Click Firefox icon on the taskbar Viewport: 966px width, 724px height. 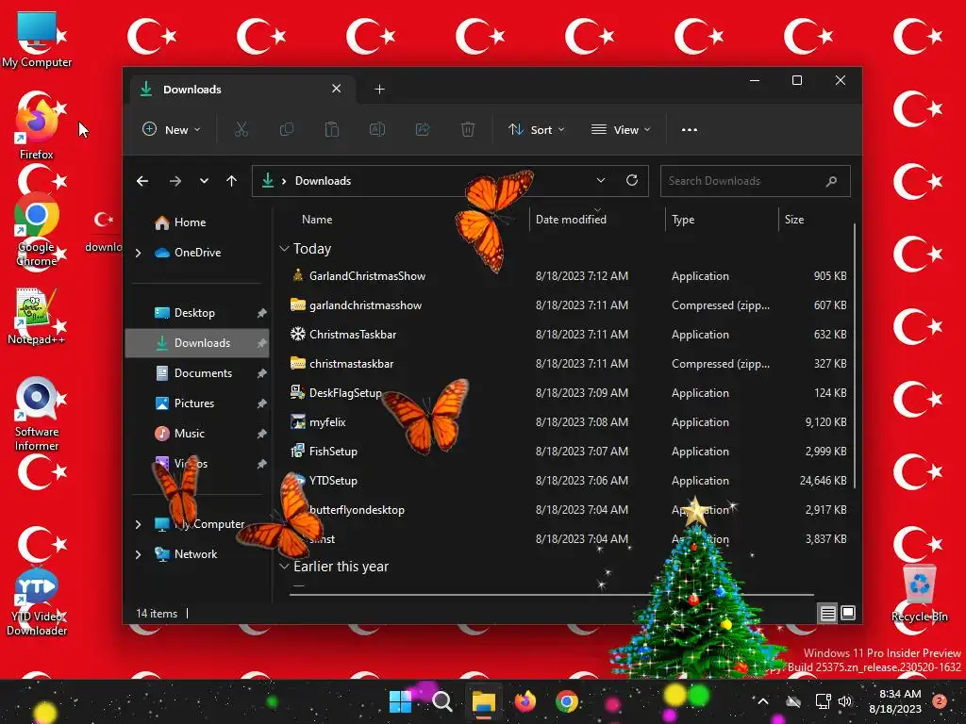click(x=525, y=701)
